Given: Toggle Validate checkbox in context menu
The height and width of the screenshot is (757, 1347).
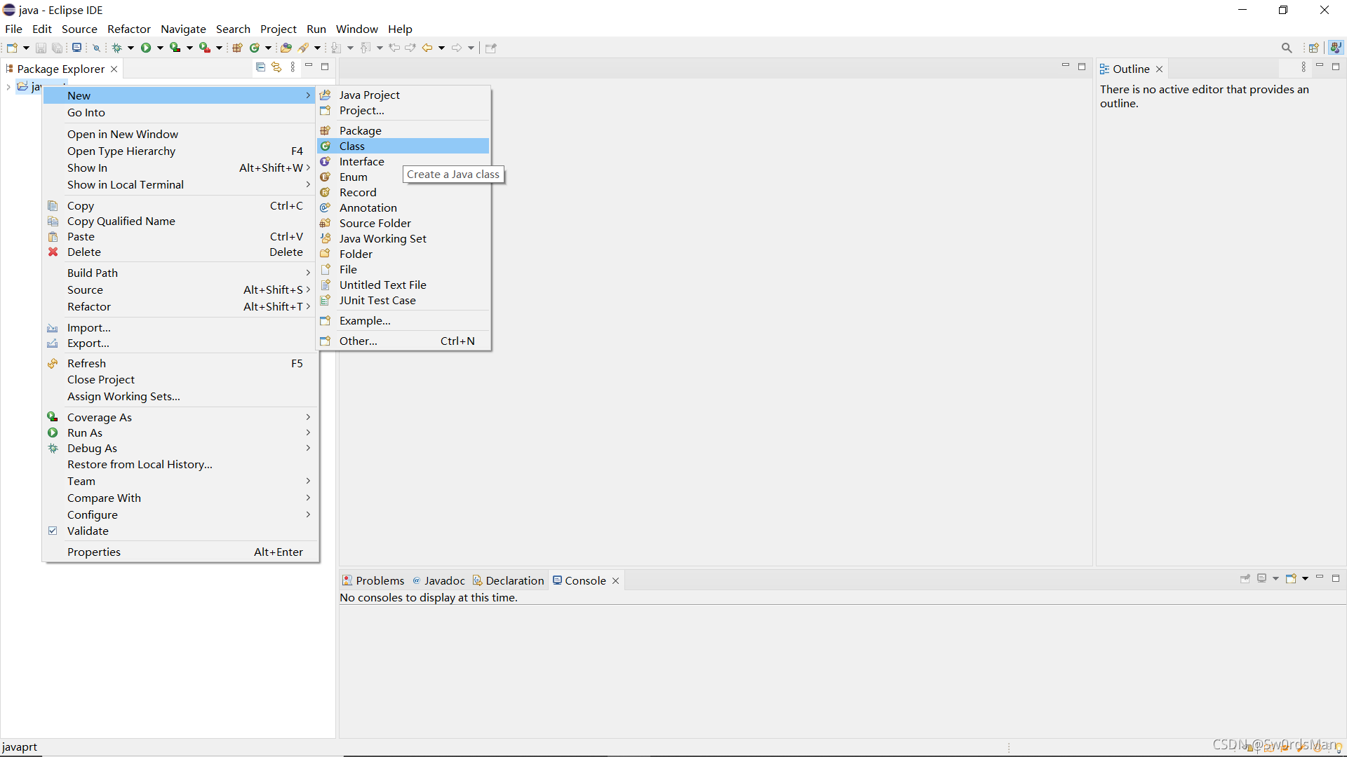Looking at the screenshot, I should (x=53, y=531).
